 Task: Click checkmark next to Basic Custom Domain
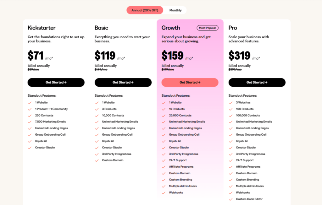97,160
